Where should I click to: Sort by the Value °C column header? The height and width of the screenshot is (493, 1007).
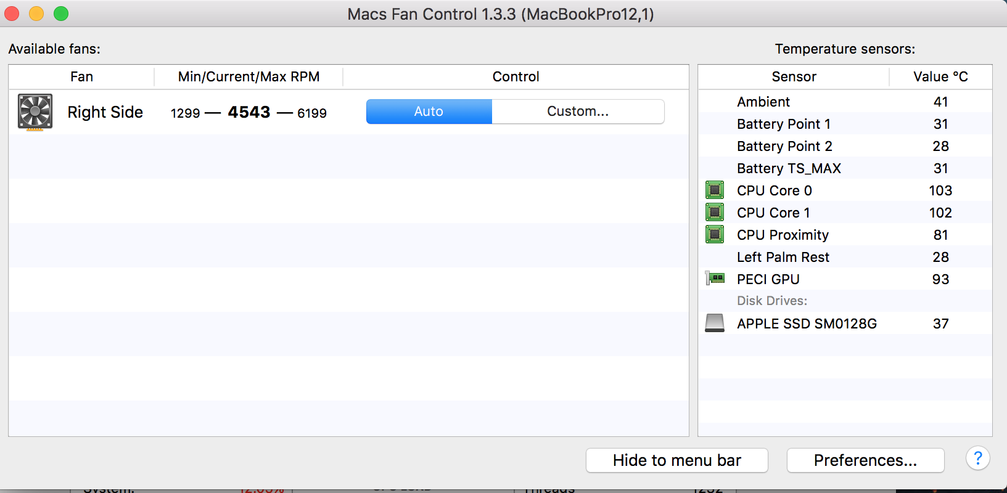(940, 76)
